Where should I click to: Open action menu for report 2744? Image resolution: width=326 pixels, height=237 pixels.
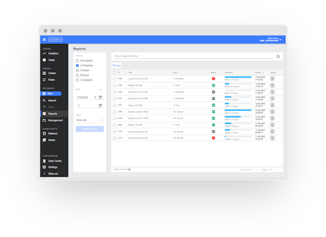273,79
